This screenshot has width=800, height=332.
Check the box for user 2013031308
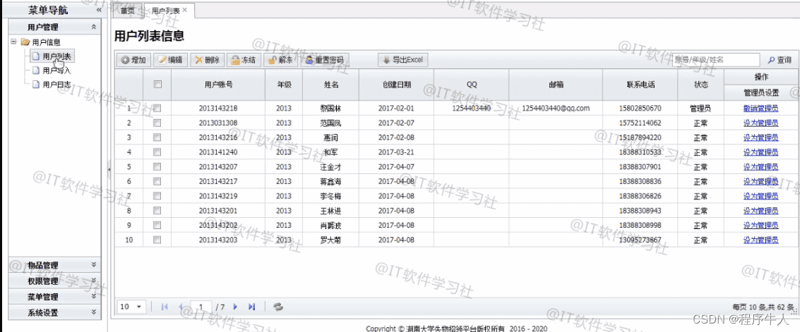click(157, 123)
